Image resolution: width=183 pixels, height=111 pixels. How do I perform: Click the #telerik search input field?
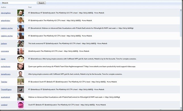point(19,3)
